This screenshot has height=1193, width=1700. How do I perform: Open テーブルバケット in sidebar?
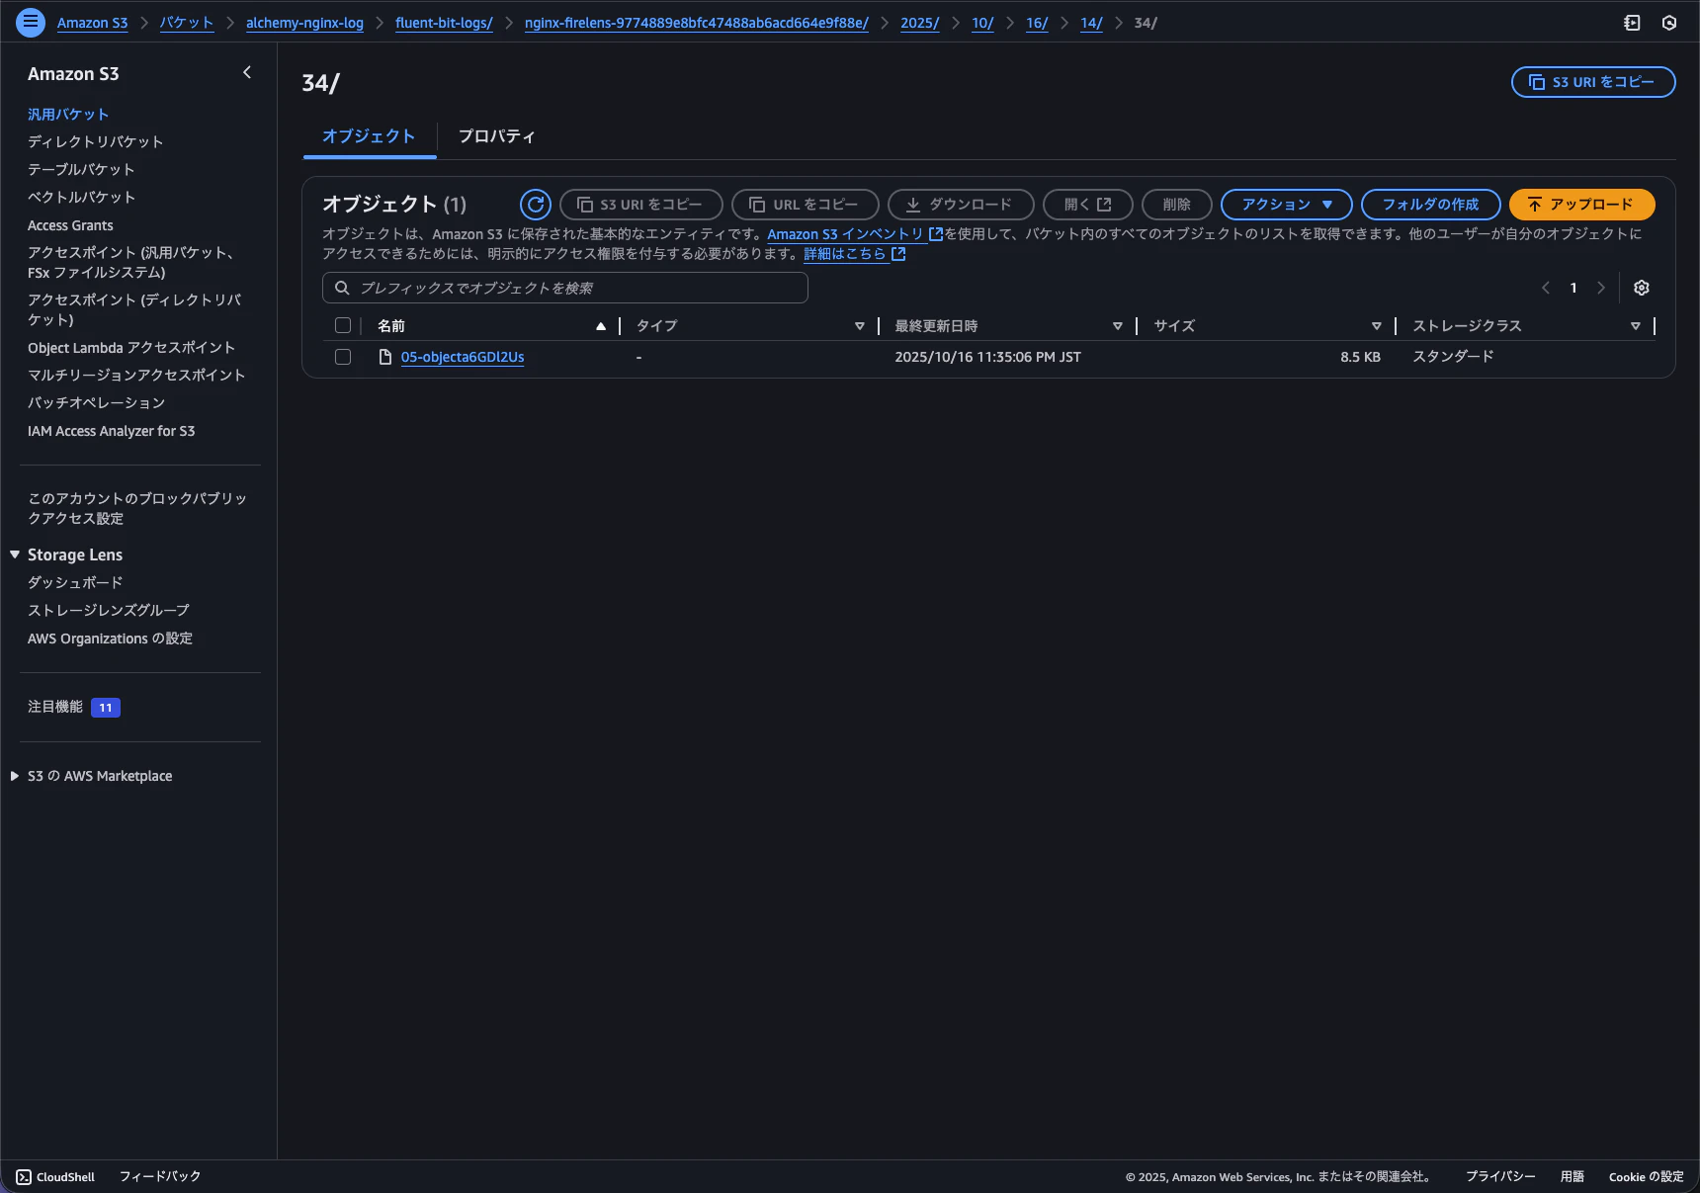pos(81,169)
